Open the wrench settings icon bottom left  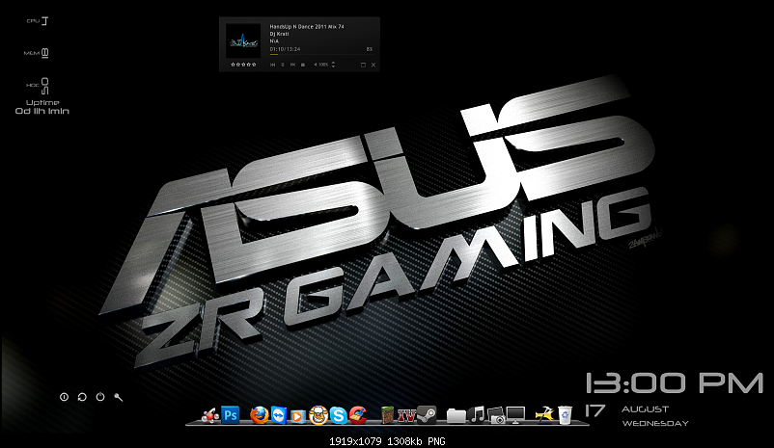coord(119,397)
